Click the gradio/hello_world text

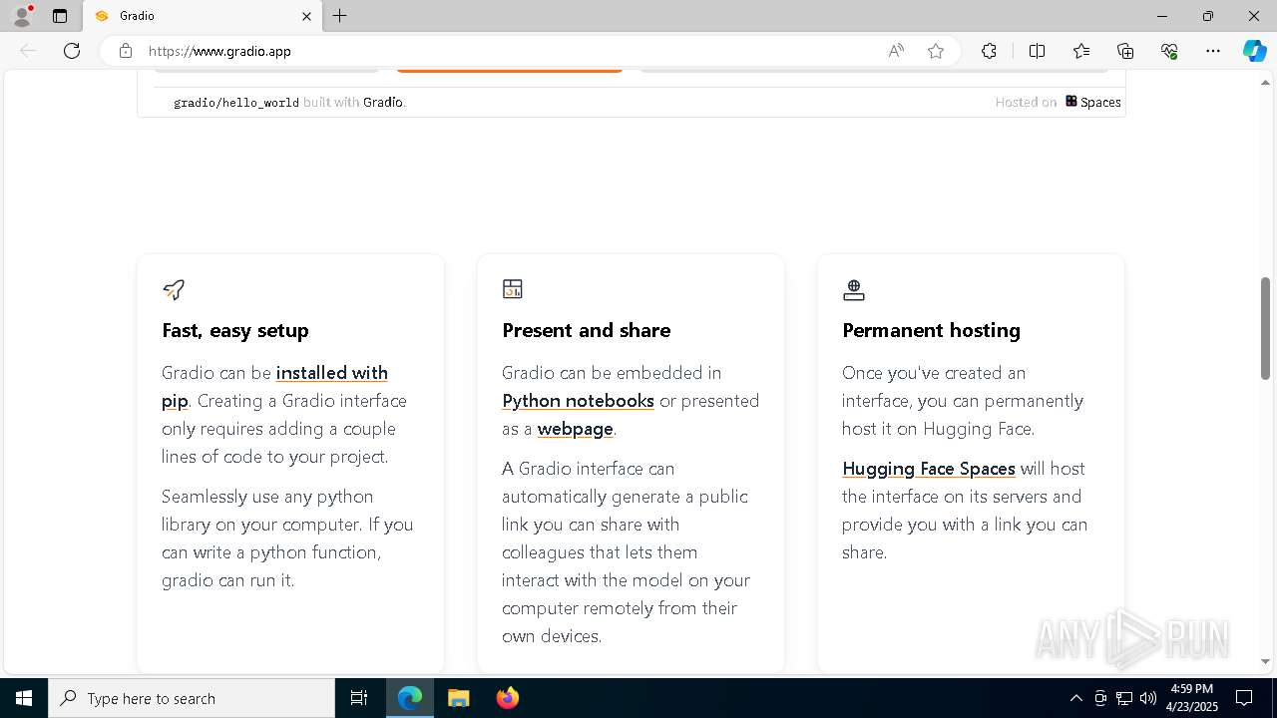tap(236, 103)
